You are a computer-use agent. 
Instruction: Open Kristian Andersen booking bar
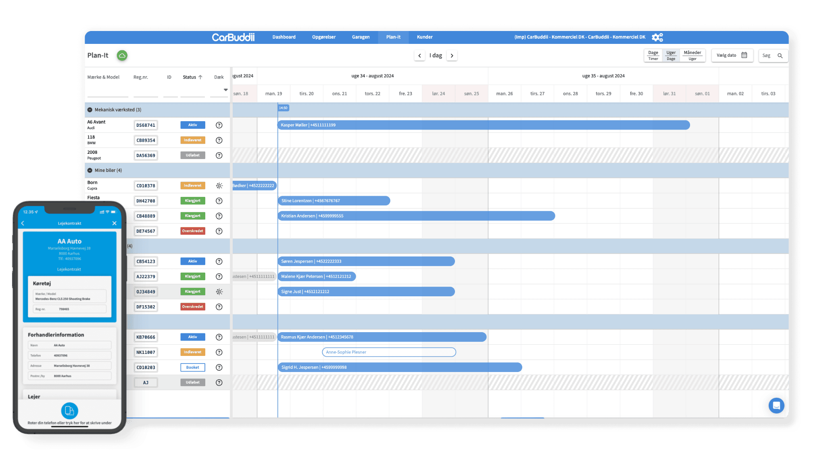pos(416,216)
